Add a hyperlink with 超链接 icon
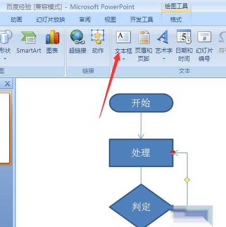The height and width of the screenshot is (227, 226). coord(77,37)
